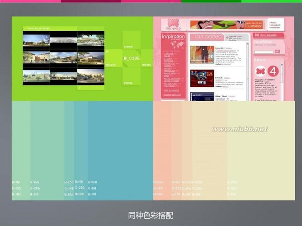Click the illustration banner advertisement
Viewport: 302px width, 226px height.
[227, 25]
